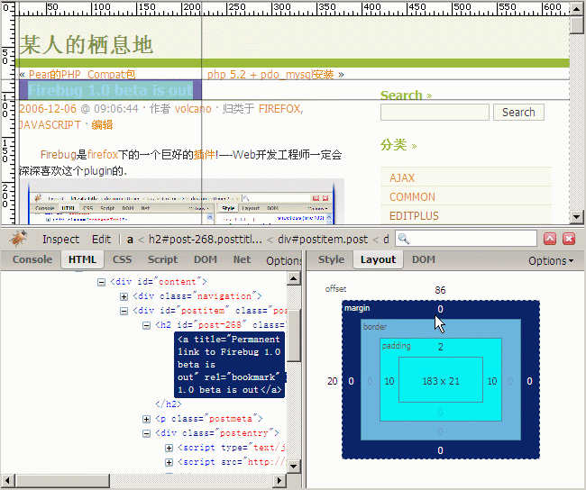The height and width of the screenshot is (490, 586).
Task: Expand the div class="navigation" node
Action: (124, 295)
